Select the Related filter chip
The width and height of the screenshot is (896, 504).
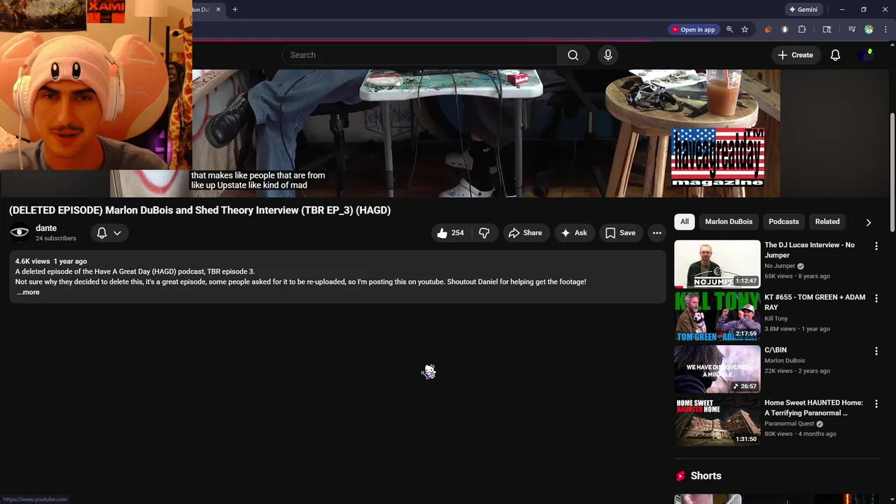tap(827, 222)
